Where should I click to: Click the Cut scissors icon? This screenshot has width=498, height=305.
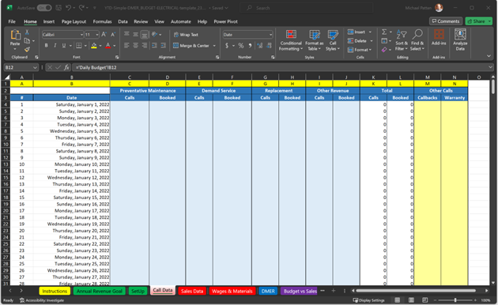coord(27,32)
